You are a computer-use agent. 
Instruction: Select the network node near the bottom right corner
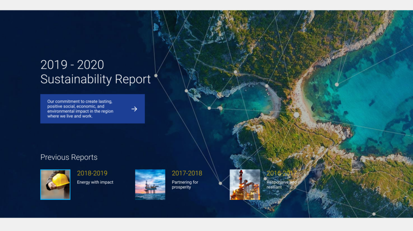(x=374, y=214)
